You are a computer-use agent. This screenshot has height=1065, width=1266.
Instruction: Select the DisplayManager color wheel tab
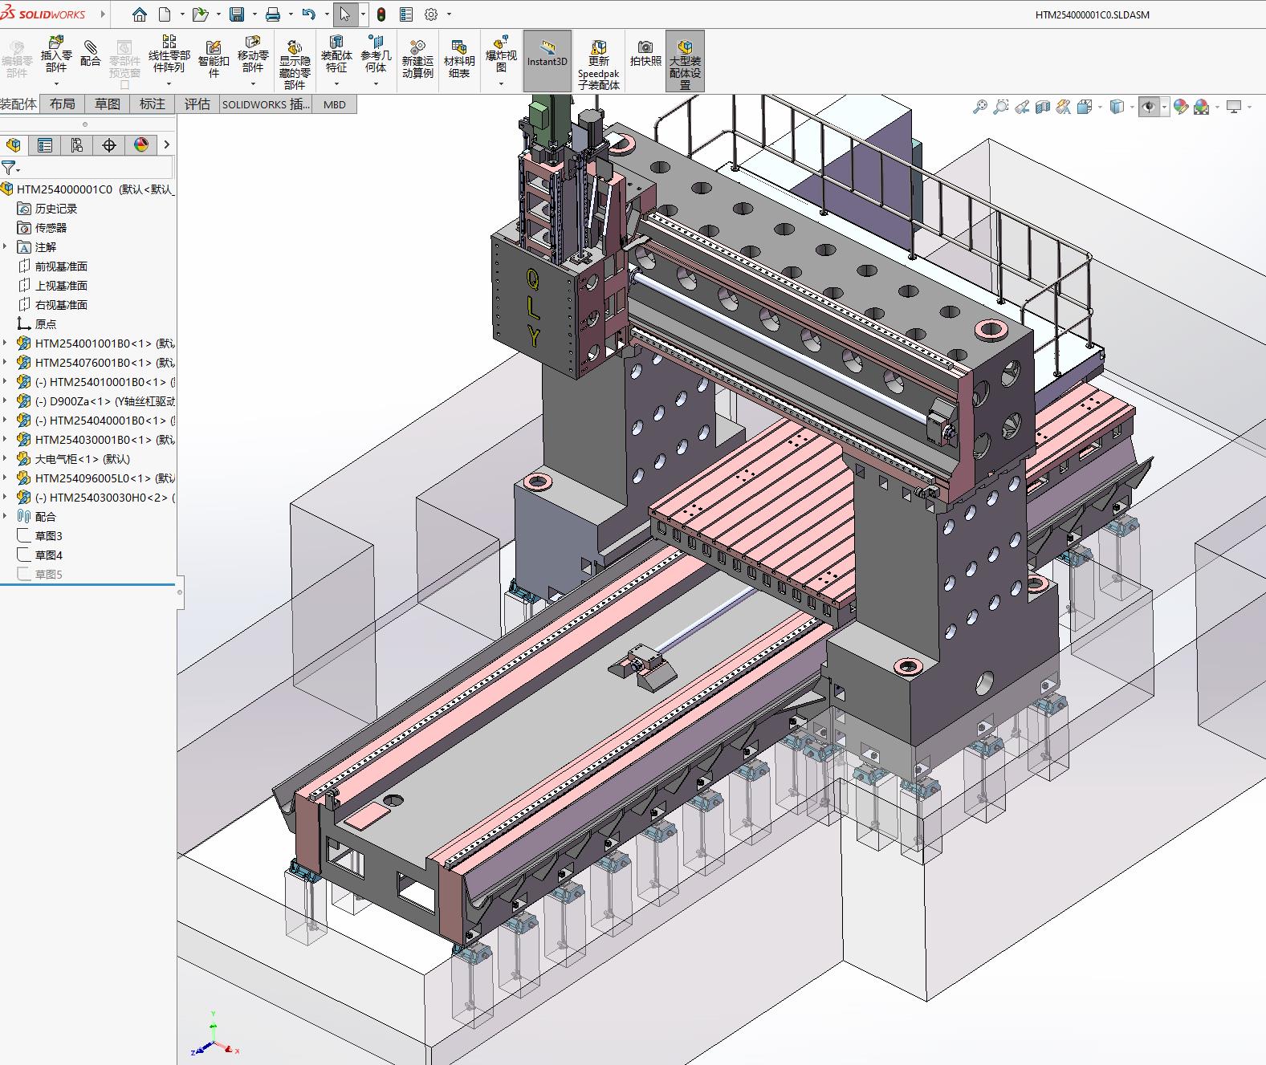point(141,144)
